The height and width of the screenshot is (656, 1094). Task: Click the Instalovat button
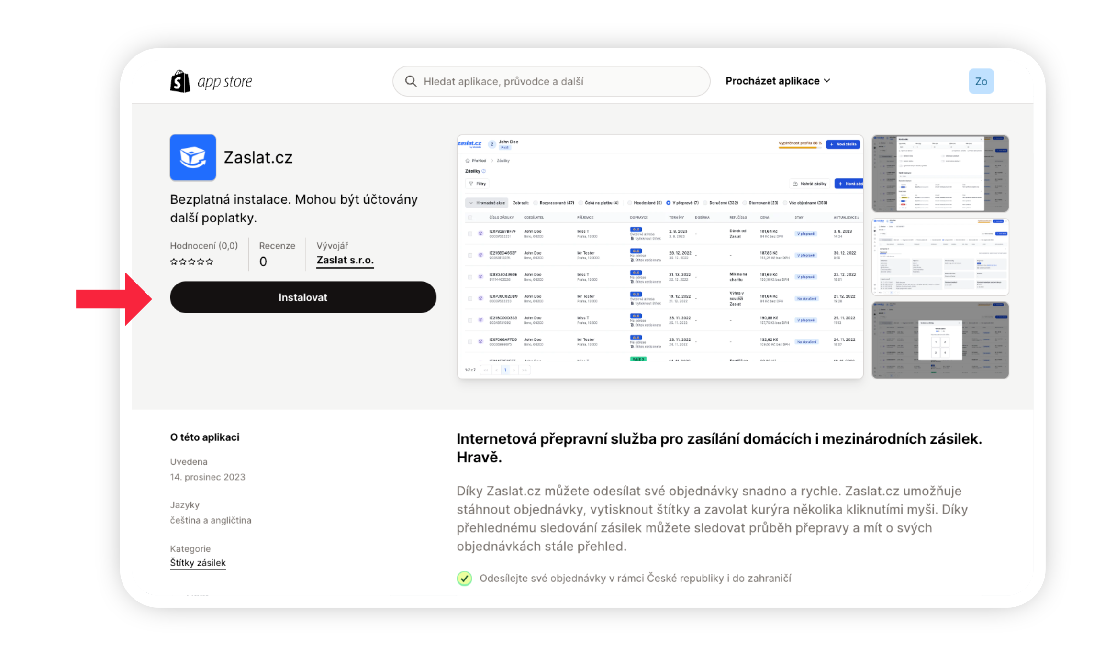tap(303, 297)
